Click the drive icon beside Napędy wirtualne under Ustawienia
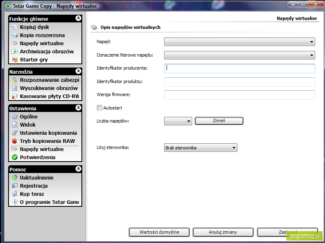Image resolution: width=325 pixels, height=243 pixels. [15, 149]
